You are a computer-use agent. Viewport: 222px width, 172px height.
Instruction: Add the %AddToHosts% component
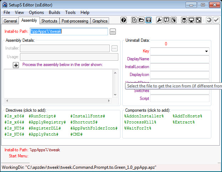click(x=187, y=116)
